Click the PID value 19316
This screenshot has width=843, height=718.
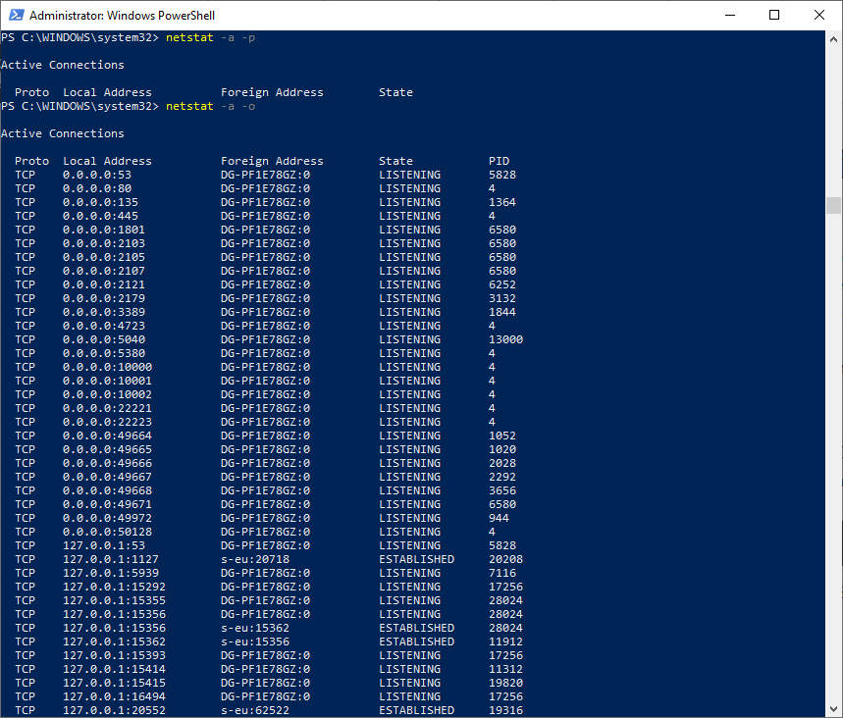pos(505,710)
